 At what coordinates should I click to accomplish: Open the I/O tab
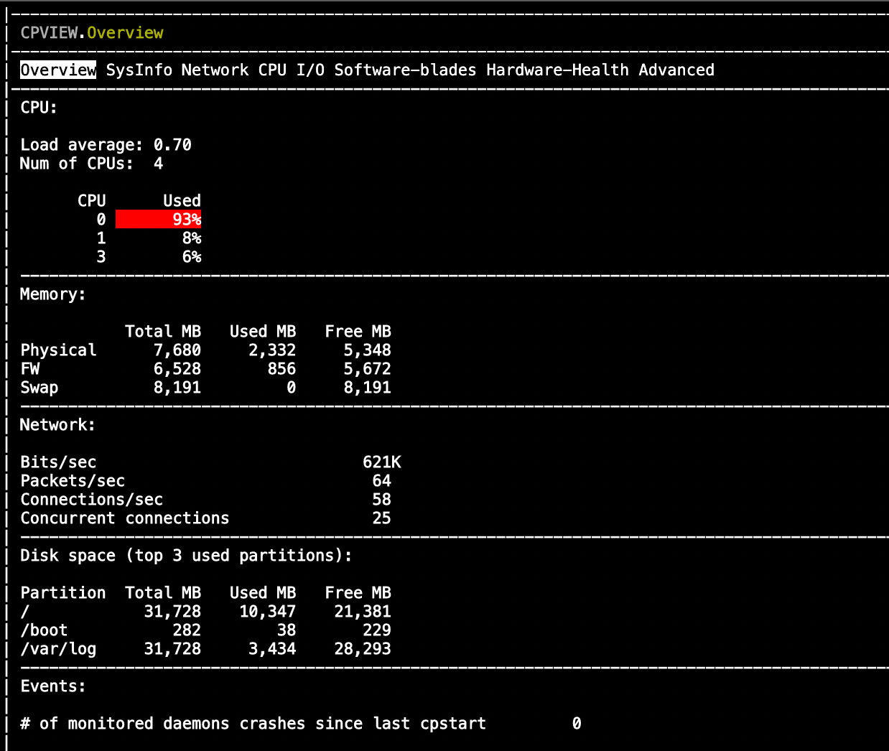click(310, 70)
